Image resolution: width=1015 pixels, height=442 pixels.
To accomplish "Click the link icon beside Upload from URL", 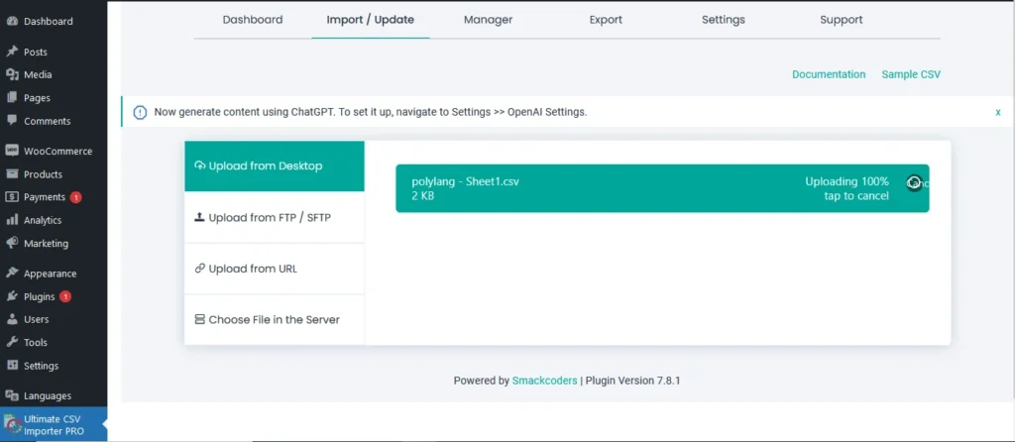I will pos(200,269).
